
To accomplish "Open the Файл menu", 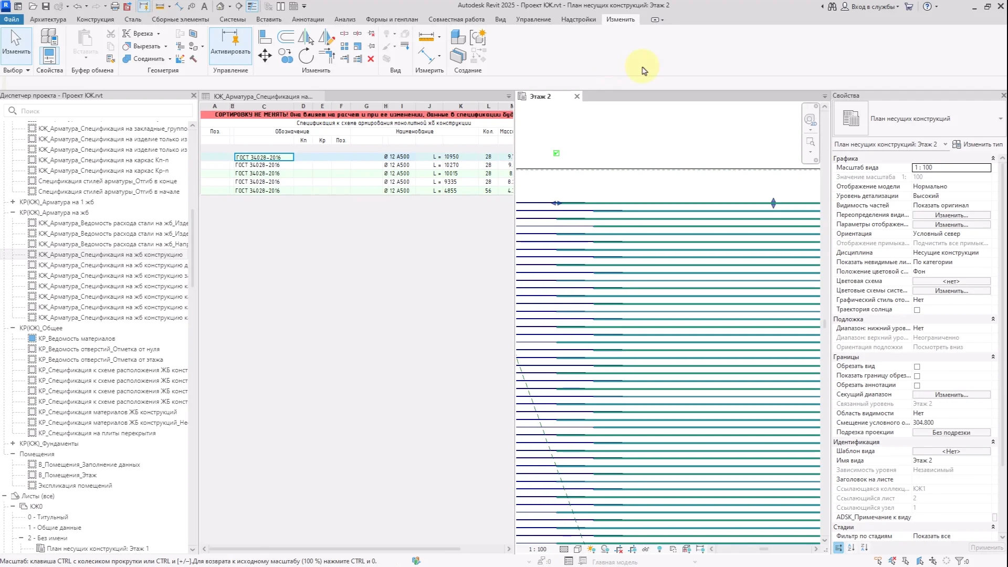I will 11,19.
